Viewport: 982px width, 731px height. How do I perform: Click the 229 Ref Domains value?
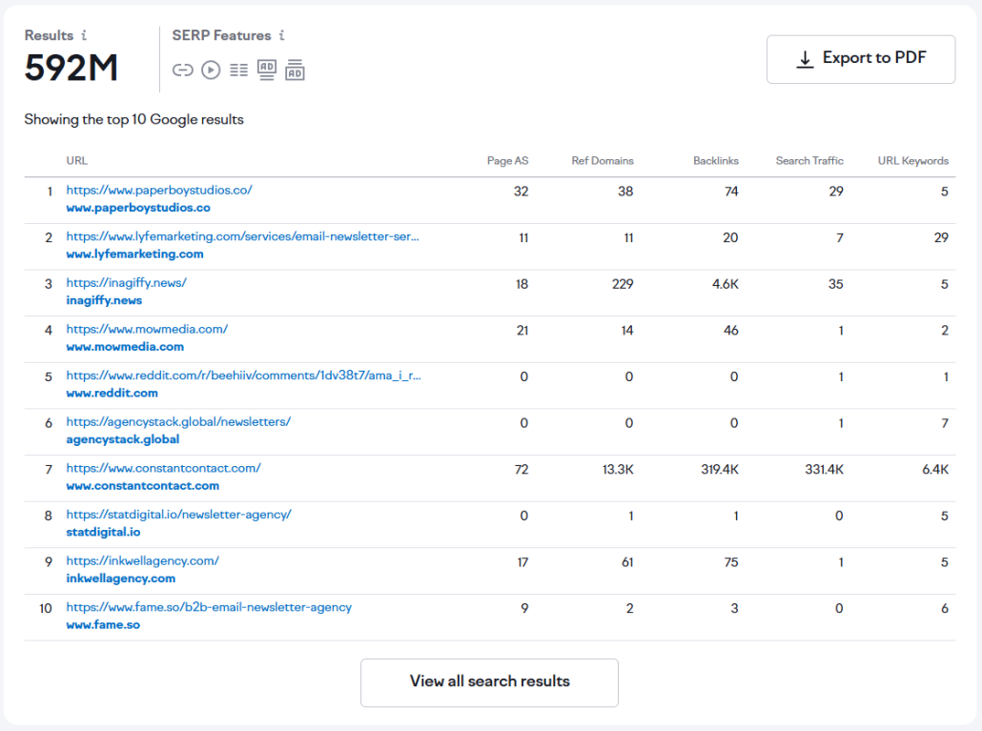pyautogui.click(x=623, y=284)
